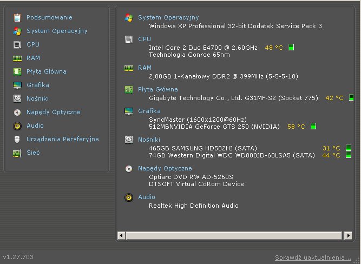Click the Windows flag icon in summary panel
361x264 pixels.
(x=129, y=18)
